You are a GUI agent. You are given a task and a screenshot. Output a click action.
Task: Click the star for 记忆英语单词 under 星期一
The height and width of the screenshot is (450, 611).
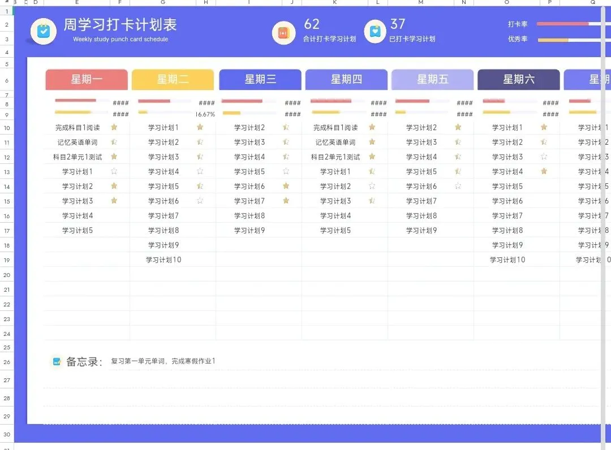[114, 142]
